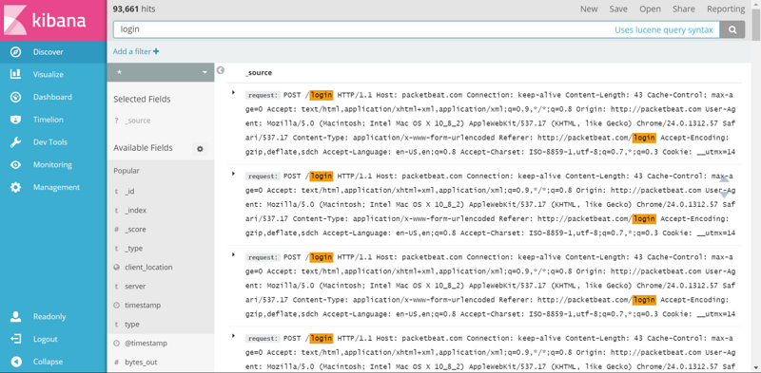Click the Logout door icon
Image resolution: width=761 pixels, height=373 pixels.
(15, 339)
